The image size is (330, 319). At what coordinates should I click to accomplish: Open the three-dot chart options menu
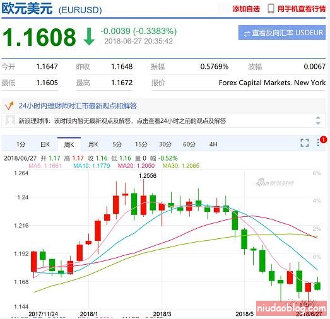[x=318, y=142]
